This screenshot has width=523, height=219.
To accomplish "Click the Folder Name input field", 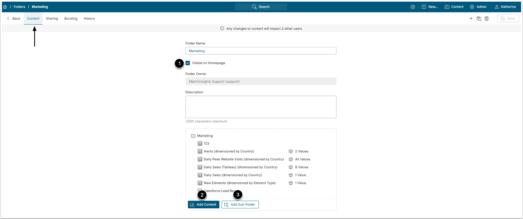I will (x=261, y=51).
